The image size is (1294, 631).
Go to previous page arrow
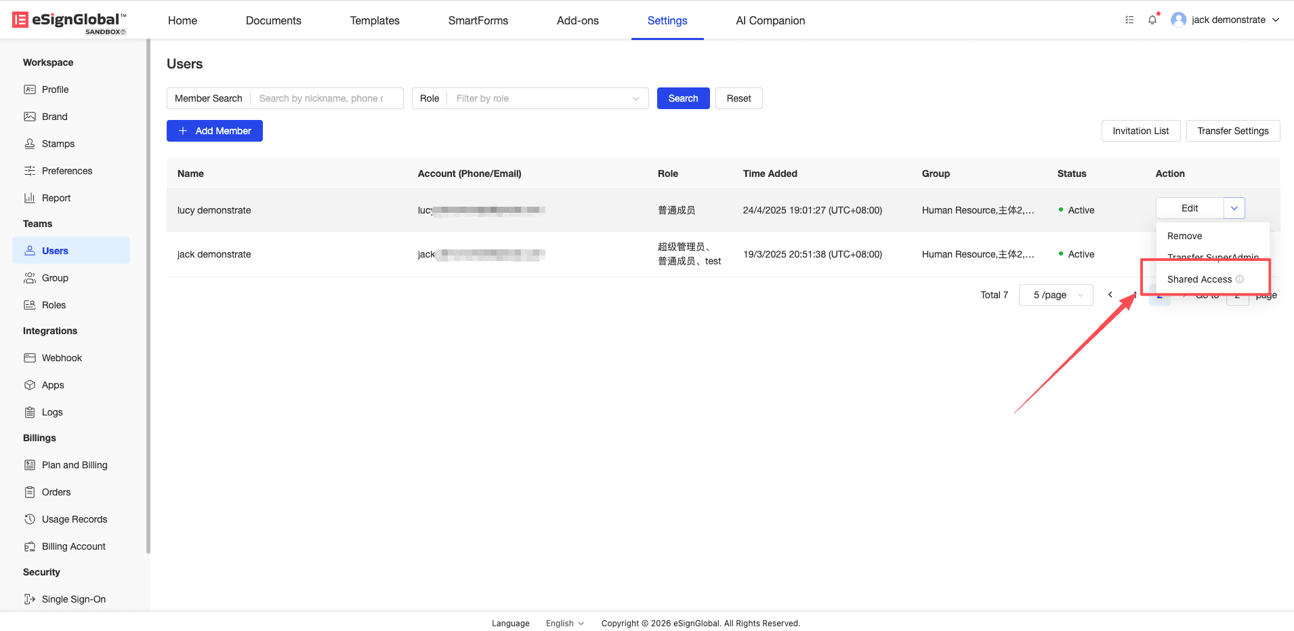click(x=1110, y=294)
